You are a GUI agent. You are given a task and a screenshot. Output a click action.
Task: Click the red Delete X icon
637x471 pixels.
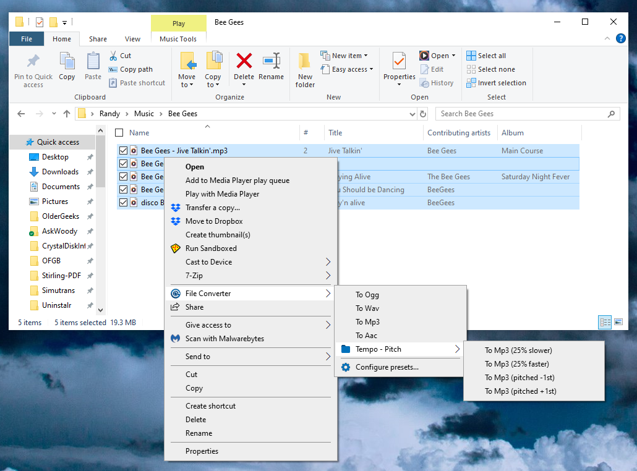(x=244, y=61)
